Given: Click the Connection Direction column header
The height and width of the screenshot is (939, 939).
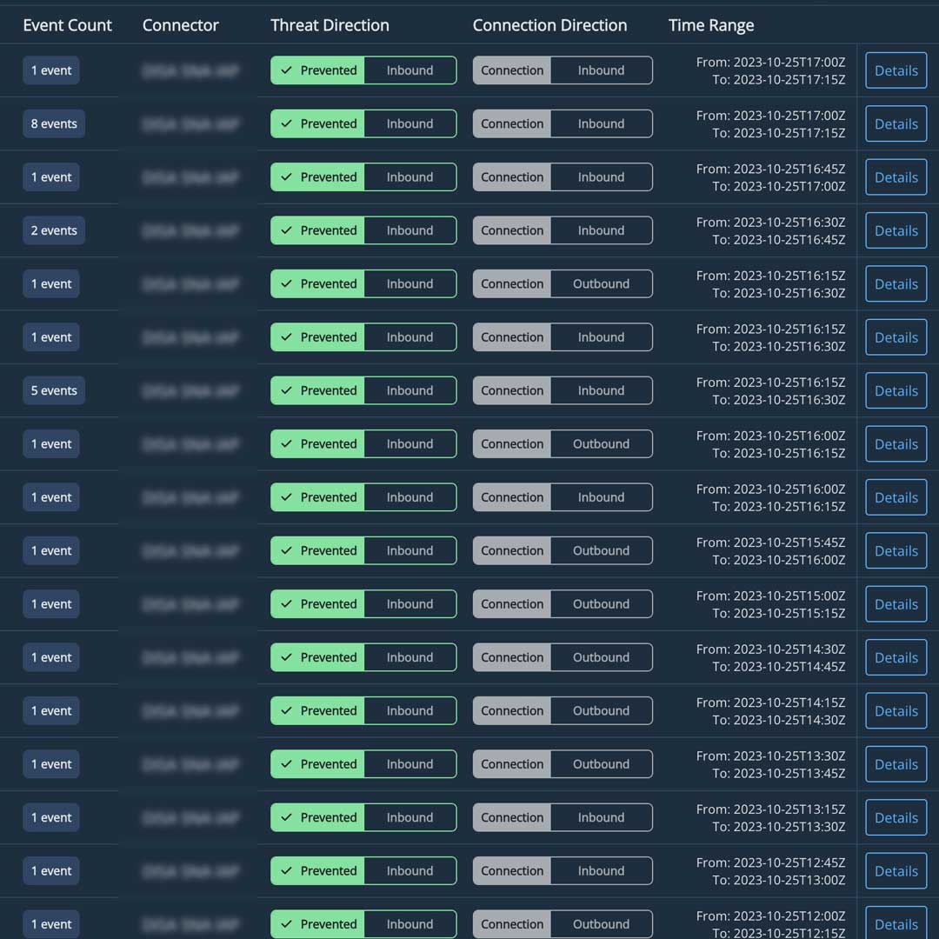Looking at the screenshot, I should pos(549,25).
